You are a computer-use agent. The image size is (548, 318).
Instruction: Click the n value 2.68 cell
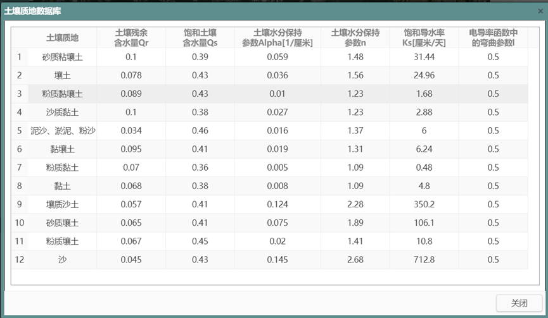355,260
